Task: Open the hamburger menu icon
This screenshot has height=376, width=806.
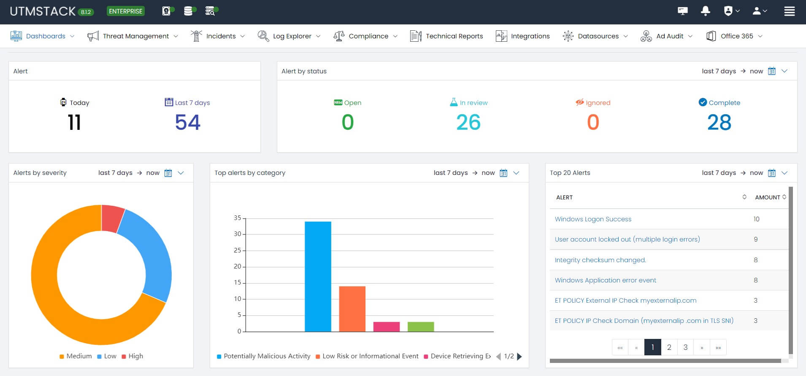Action: click(x=789, y=11)
